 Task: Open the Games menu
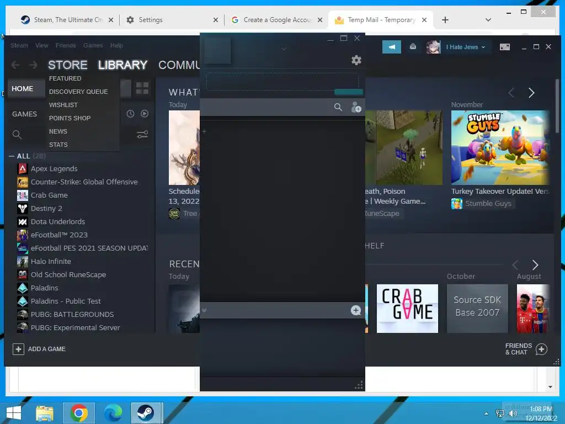(x=93, y=45)
